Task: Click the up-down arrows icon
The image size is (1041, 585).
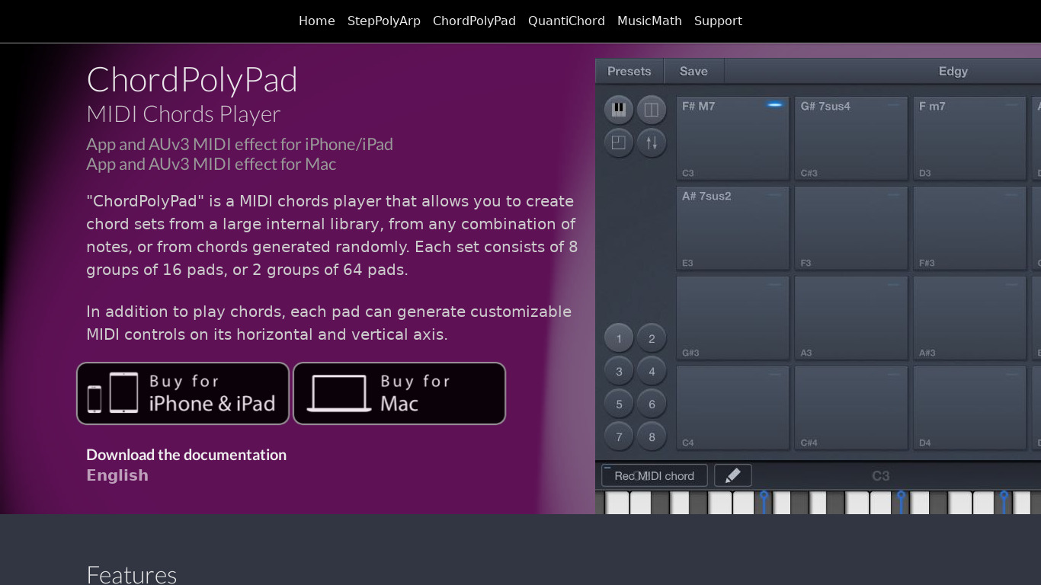Action: click(652, 142)
